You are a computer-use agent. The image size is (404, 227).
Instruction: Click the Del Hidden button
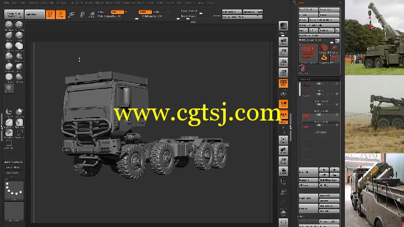click(x=232, y=12)
